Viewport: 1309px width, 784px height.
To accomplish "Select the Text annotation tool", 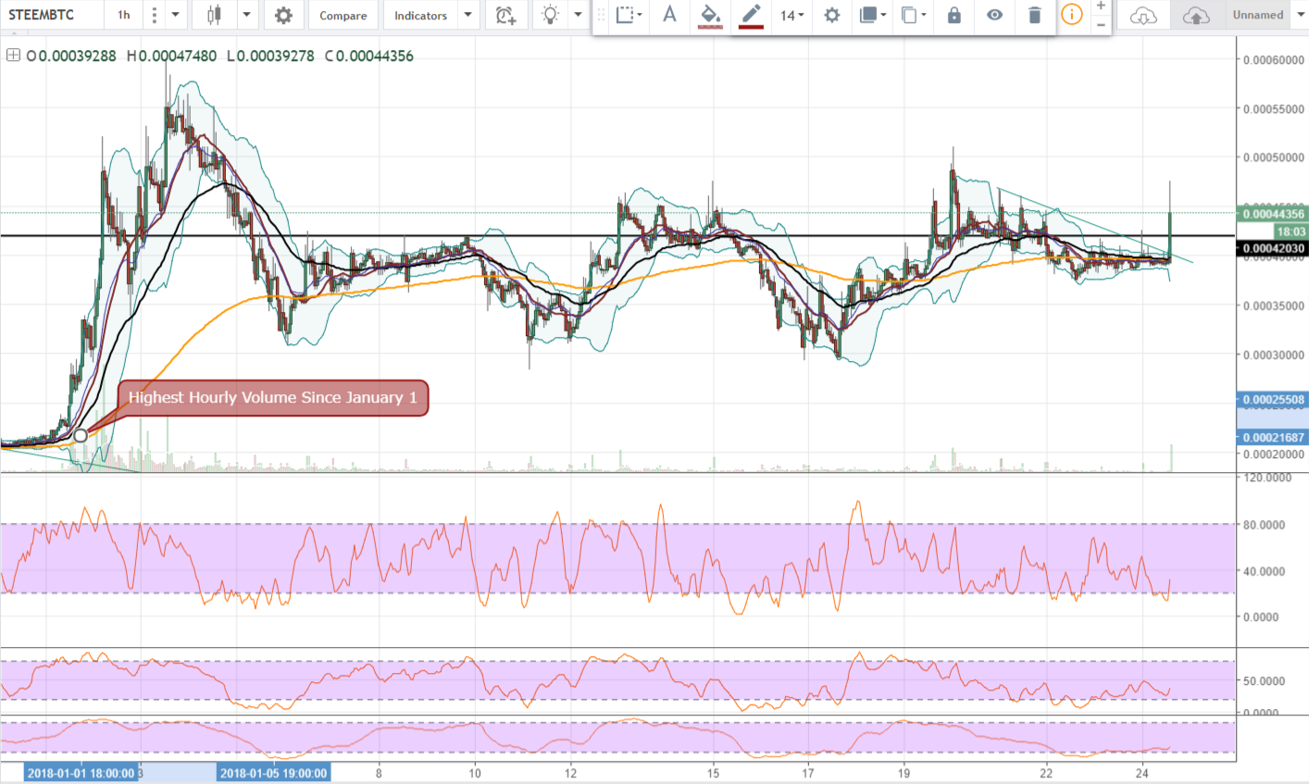I will click(669, 15).
